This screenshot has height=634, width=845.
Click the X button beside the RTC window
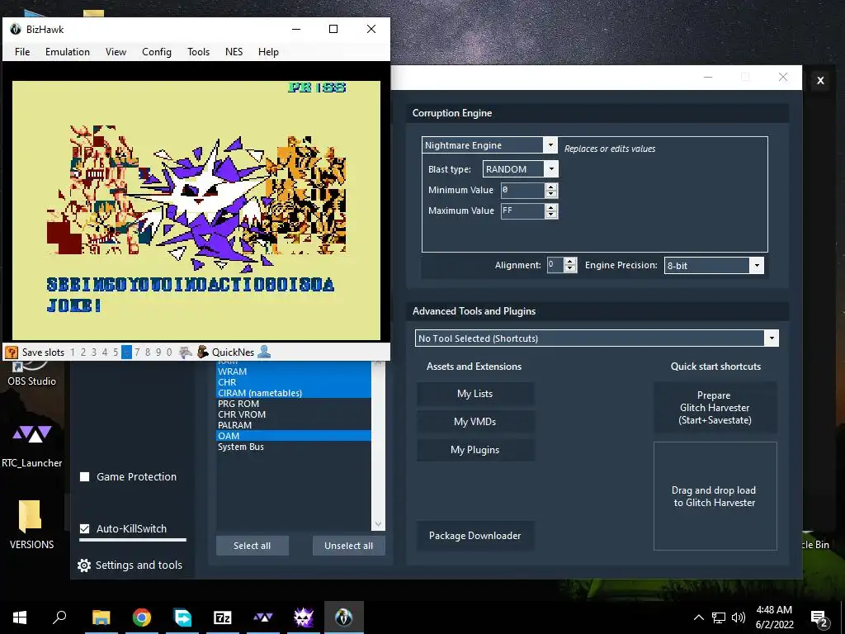pos(820,80)
